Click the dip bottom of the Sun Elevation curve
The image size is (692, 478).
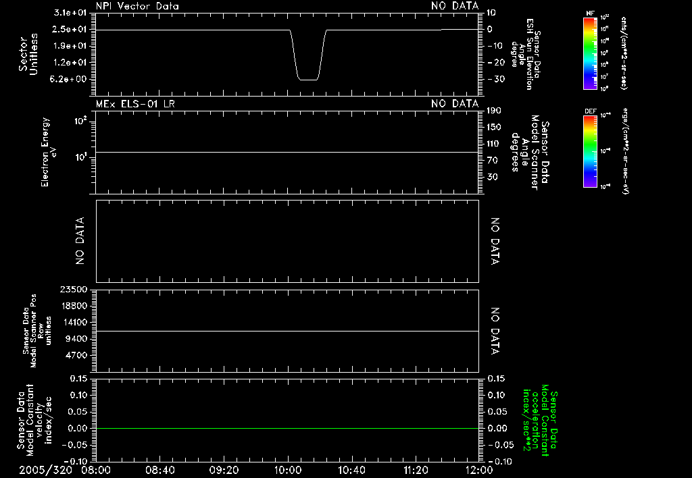308,80
